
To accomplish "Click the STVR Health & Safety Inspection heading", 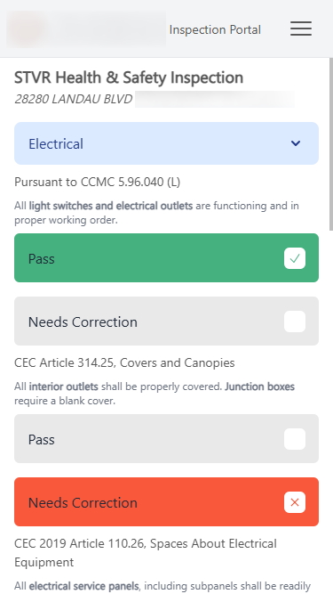I will coord(129,77).
